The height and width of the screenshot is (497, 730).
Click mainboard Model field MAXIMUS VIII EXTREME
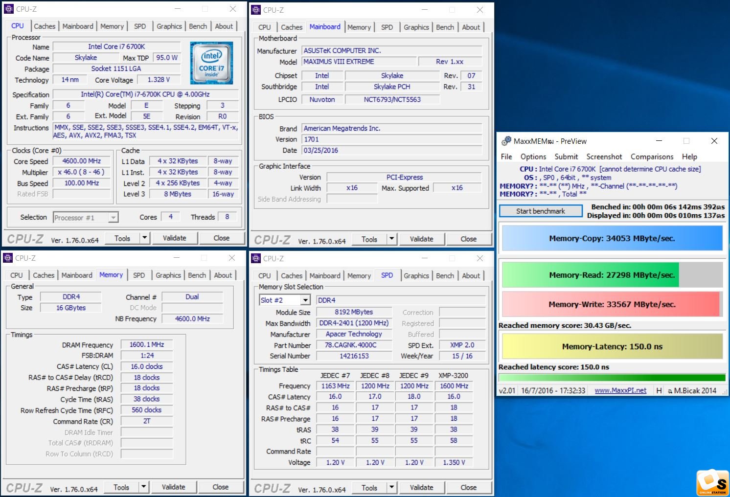(x=359, y=62)
